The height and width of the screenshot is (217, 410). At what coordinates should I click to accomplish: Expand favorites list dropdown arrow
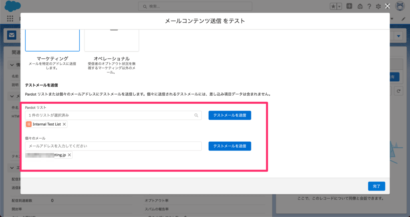[340, 6]
